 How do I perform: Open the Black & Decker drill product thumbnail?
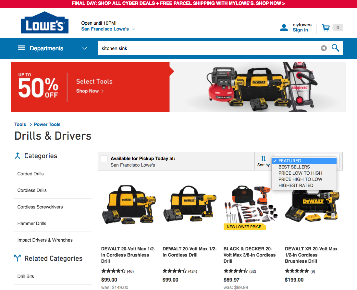click(x=250, y=205)
